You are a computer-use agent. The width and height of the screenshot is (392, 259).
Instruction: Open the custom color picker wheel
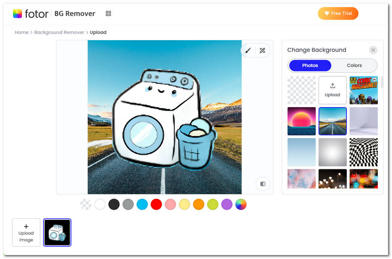[x=241, y=204]
